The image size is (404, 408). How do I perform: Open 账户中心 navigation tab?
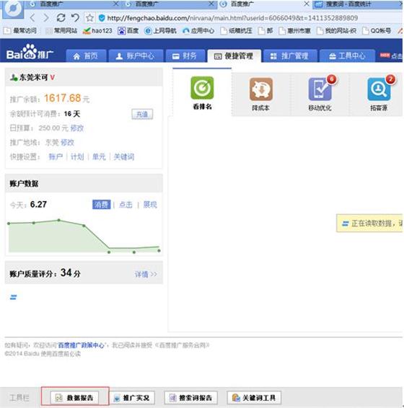(x=136, y=56)
